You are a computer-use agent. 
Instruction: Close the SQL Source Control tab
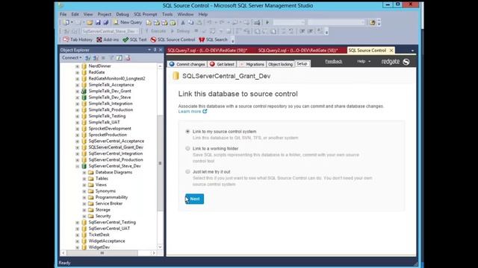pyautogui.click(x=391, y=51)
